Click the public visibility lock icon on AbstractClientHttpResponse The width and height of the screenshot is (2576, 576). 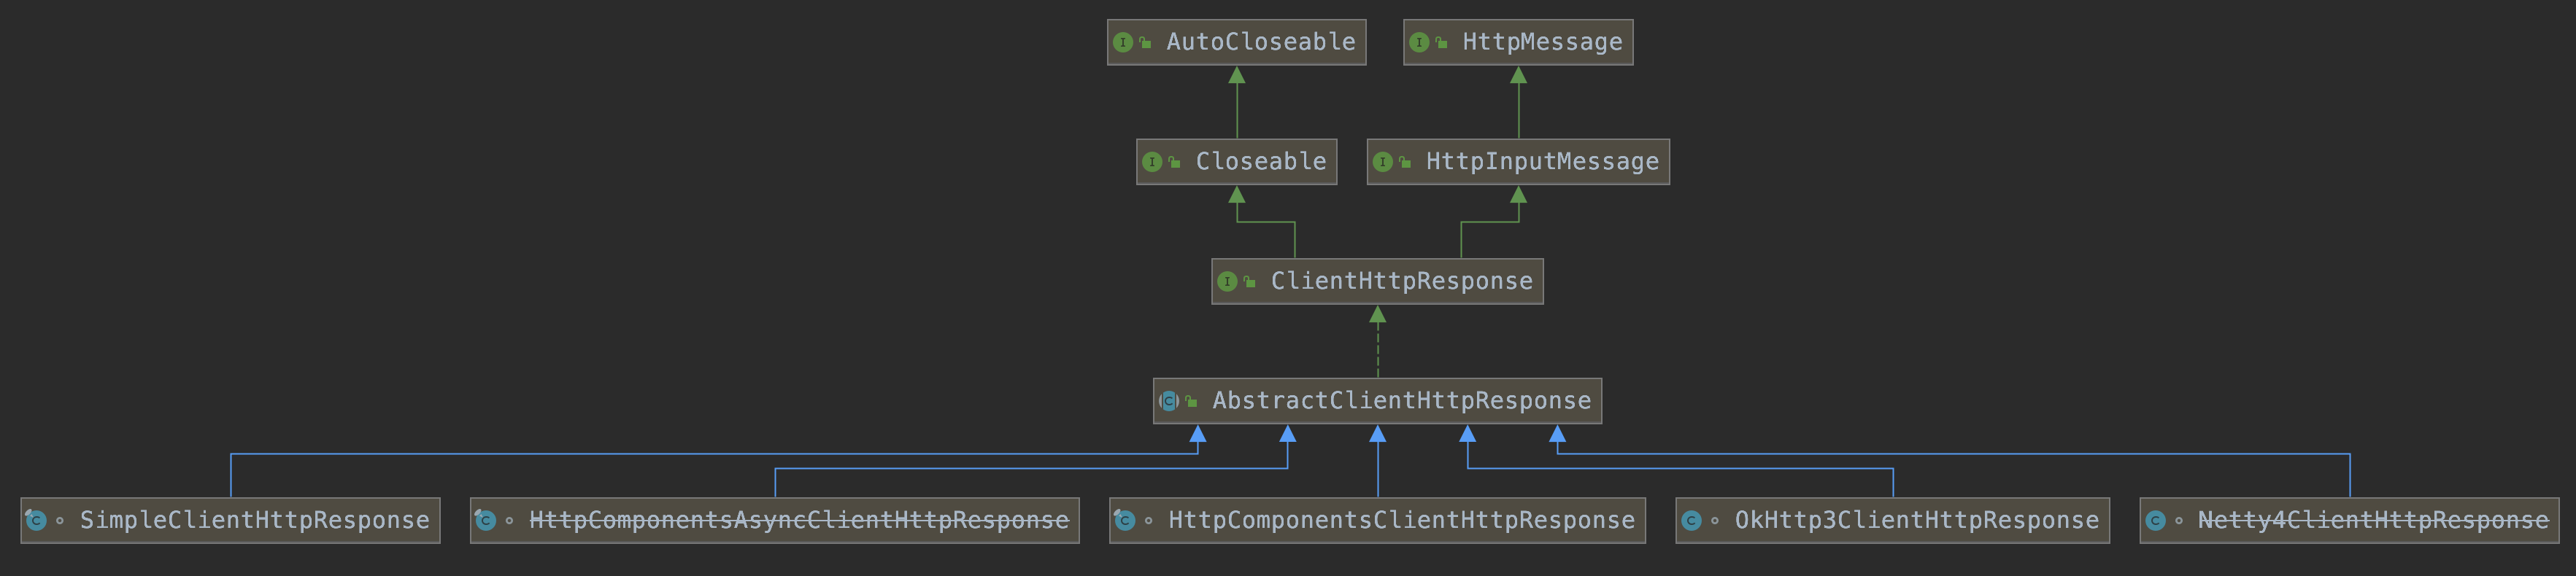click(x=1191, y=401)
